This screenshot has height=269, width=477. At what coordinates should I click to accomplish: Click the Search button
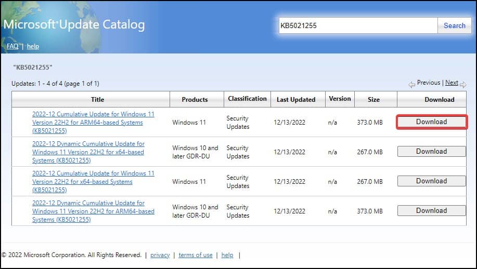454,25
